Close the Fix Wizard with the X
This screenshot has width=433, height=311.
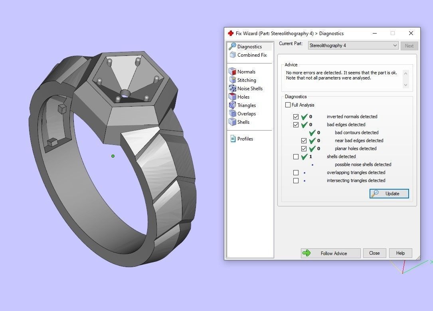point(411,34)
